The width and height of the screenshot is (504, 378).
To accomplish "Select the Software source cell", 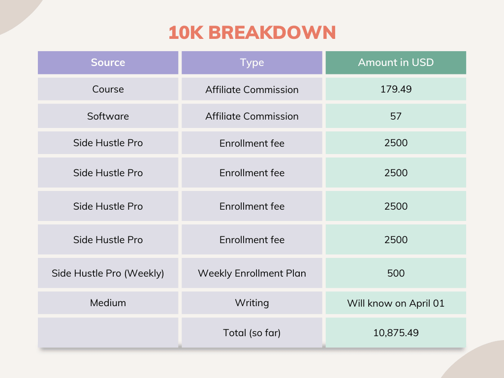I will tap(108, 116).
